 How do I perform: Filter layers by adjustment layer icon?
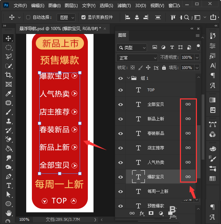163,47
